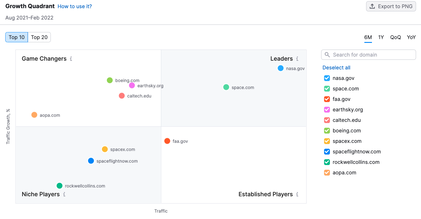The width and height of the screenshot is (421, 219).
Task: Toggle the faa.gov checkbox
Action: (x=327, y=99)
